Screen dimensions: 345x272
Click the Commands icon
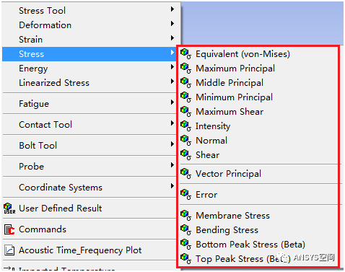coord(9,229)
